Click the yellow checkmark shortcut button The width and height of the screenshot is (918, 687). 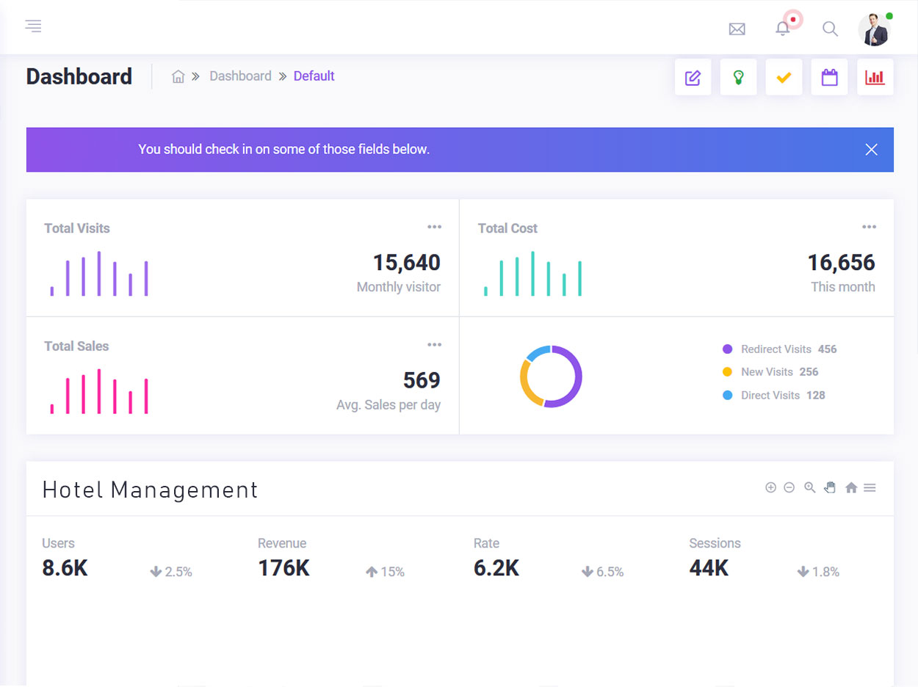[x=784, y=77]
